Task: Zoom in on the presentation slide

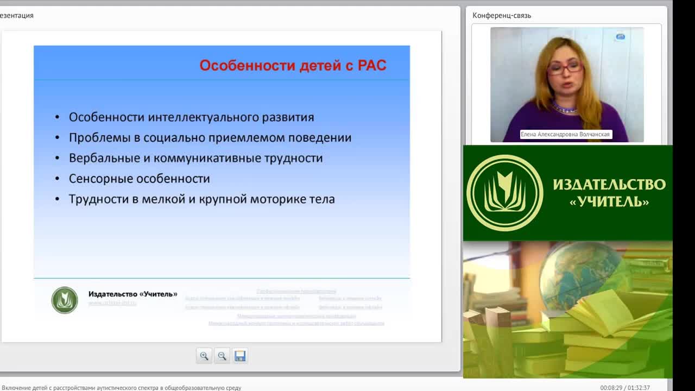Action: click(x=204, y=356)
